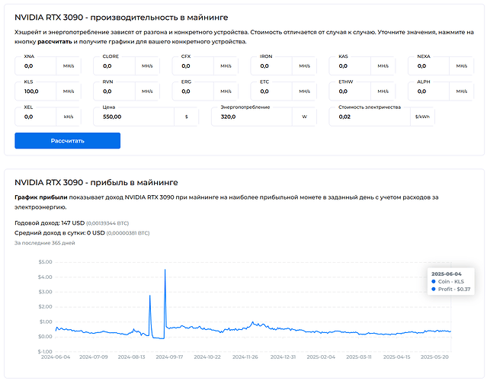
Task: Click heading 'NVIDIA RTX 3090 - прибыль в майнинге'
Action: [x=96, y=182]
